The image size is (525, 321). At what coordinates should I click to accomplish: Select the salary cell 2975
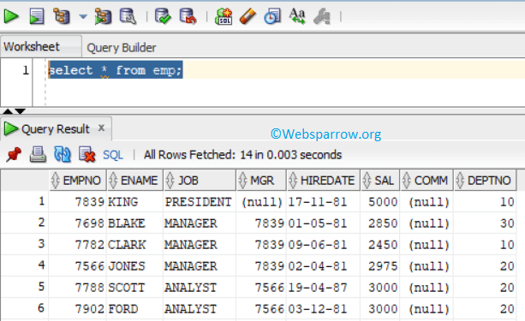(380, 266)
